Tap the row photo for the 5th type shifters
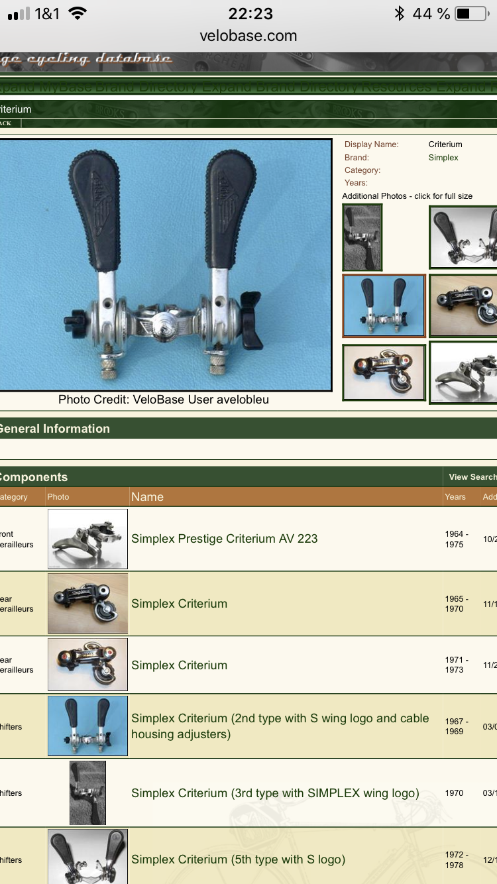Image resolution: width=497 pixels, height=884 pixels. pos(87,859)
